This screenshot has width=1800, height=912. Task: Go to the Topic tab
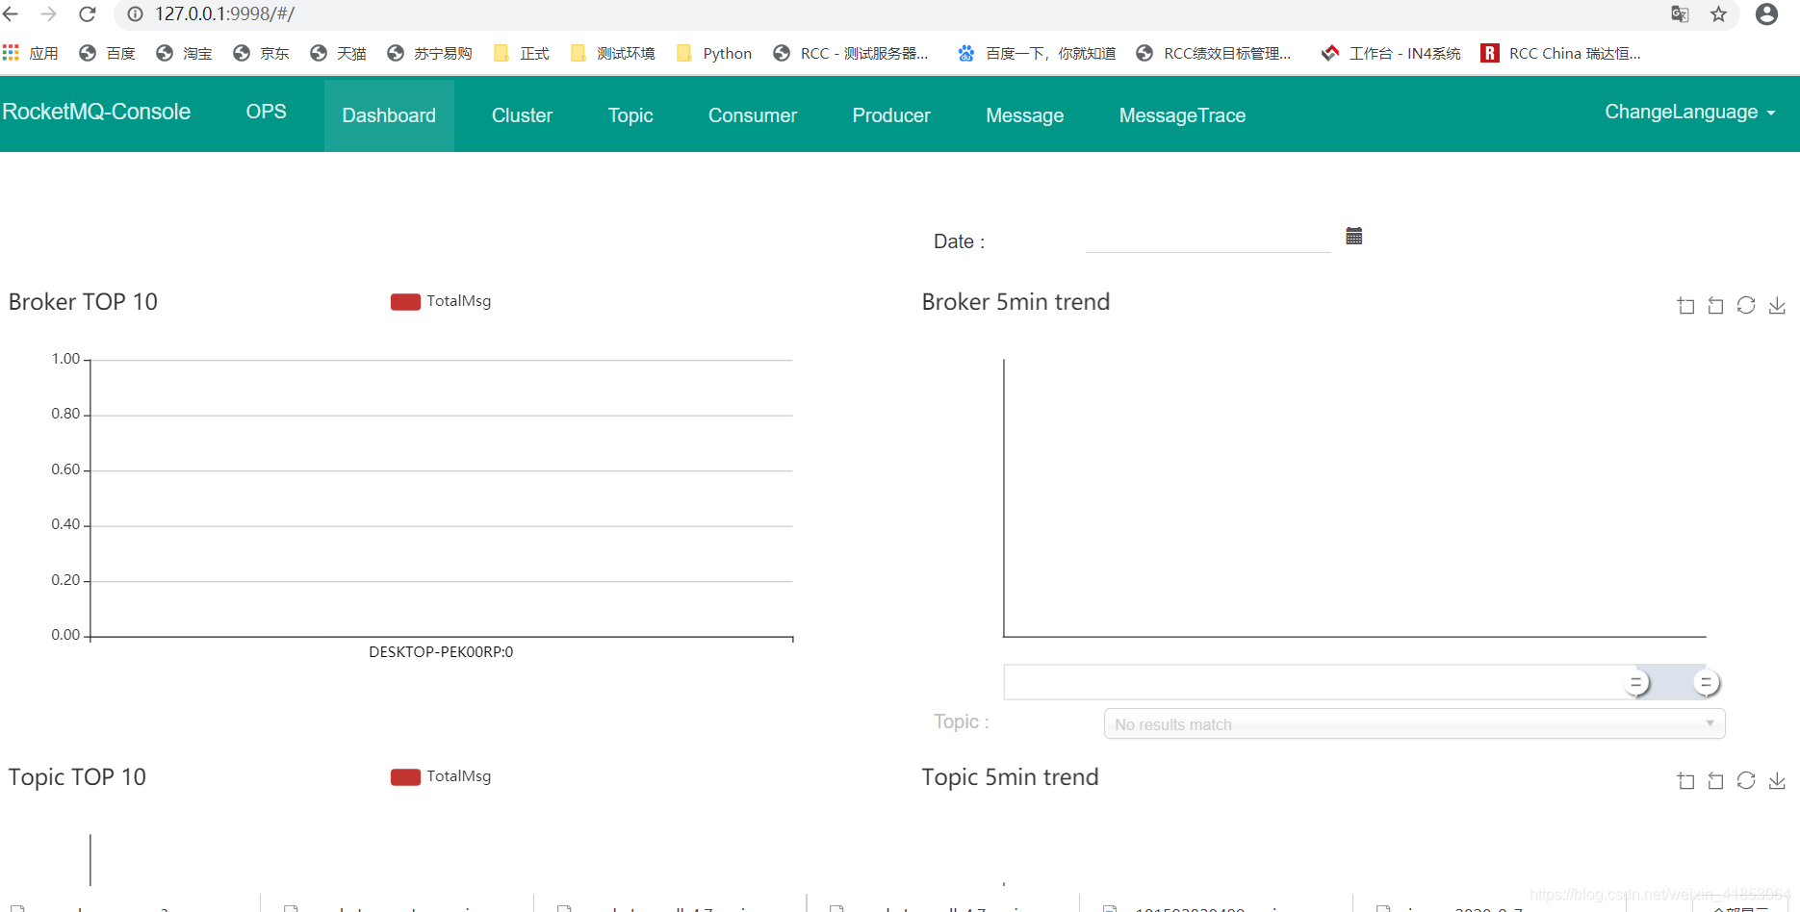pos(630,115)
